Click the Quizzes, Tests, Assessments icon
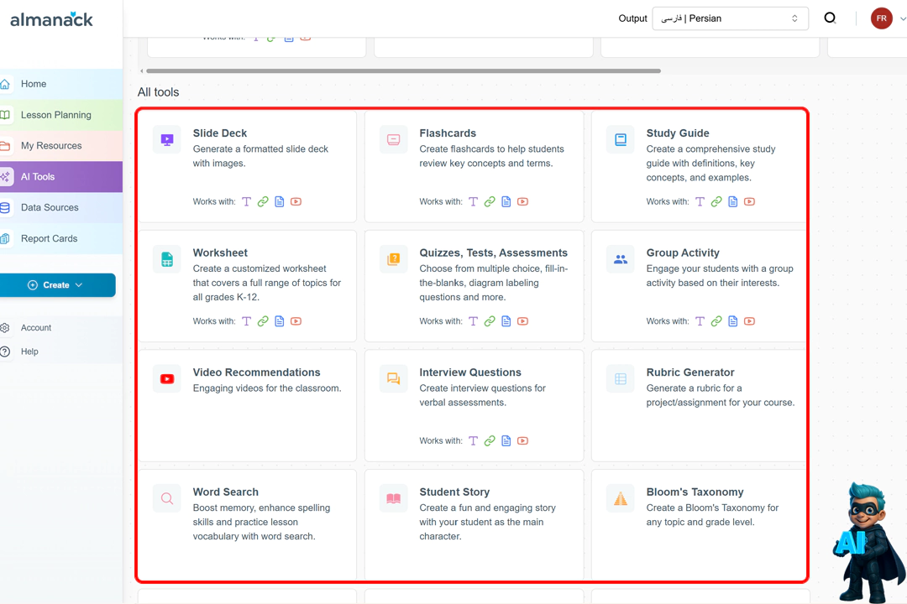This screenshot has width=907, height=604. [x=393, y=259]
